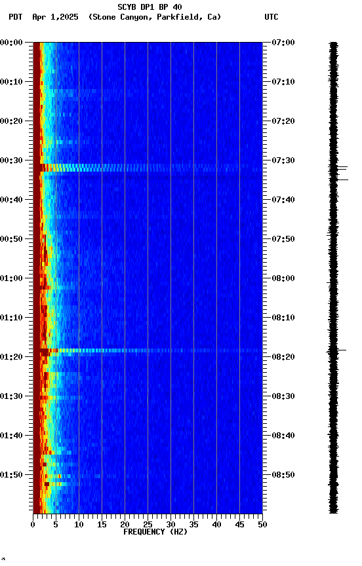362x566 pixels.
Task: Click the '01:30' PDT time label
Action: point(11,397)
